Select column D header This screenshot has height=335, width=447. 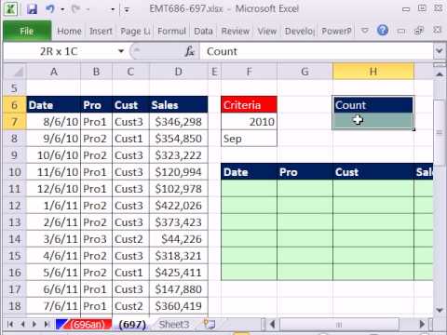click(179, 72)
